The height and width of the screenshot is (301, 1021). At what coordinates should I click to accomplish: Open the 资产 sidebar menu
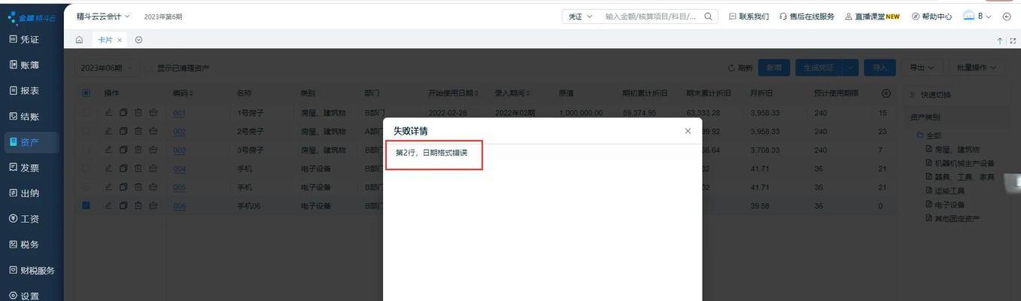[x=32, y=142]
